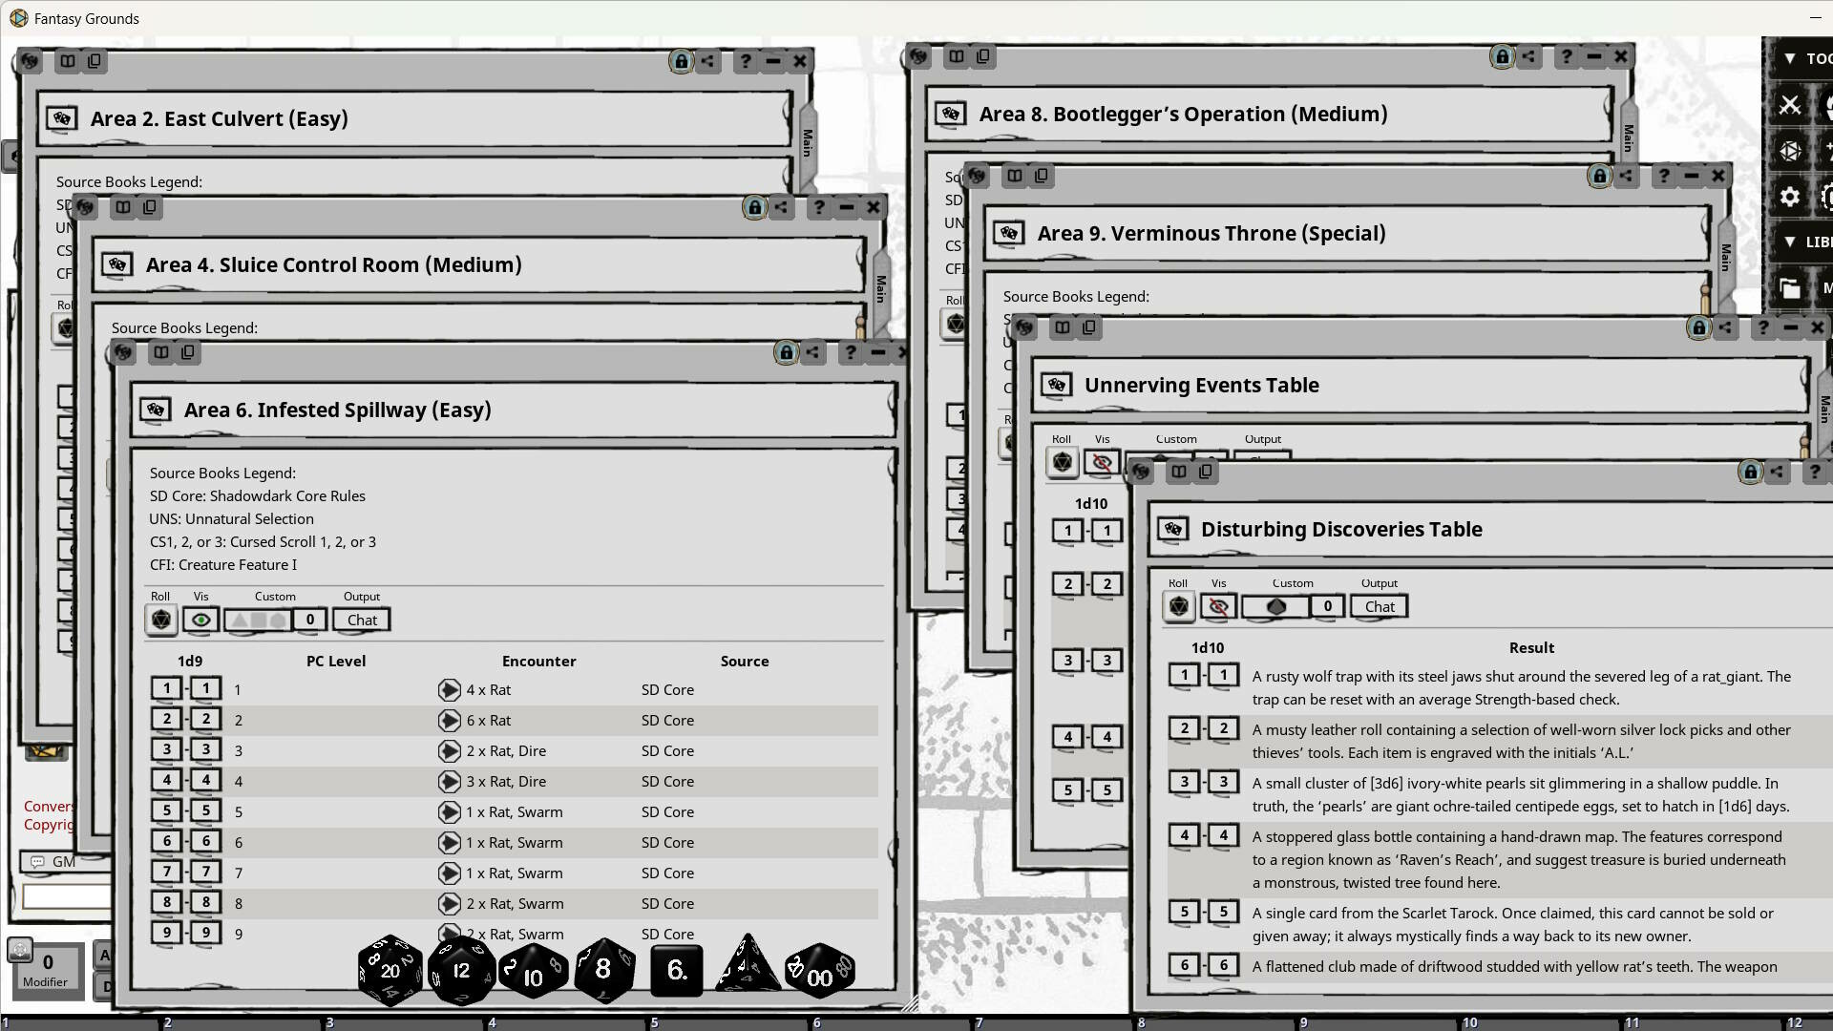Open the Modules folder icon under Library
1833x1031 pixels.
1789,286
